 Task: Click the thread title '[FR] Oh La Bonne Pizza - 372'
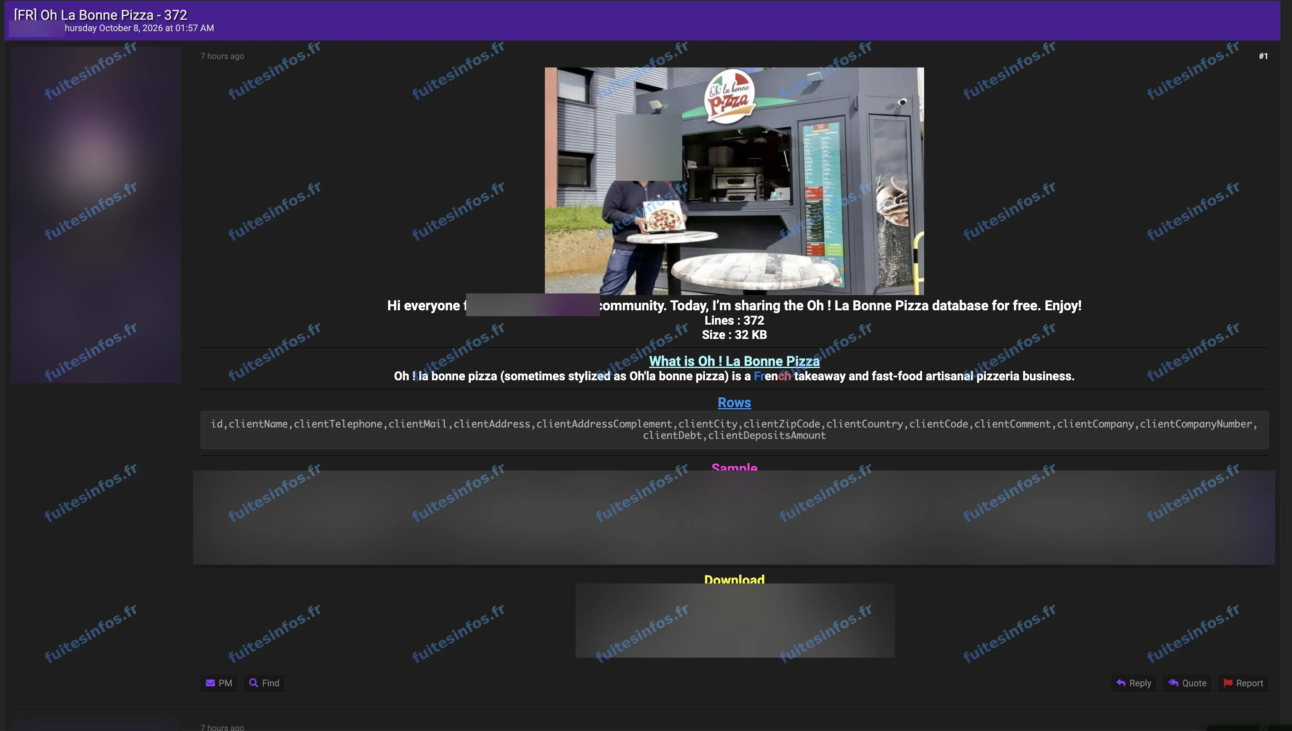100,15
